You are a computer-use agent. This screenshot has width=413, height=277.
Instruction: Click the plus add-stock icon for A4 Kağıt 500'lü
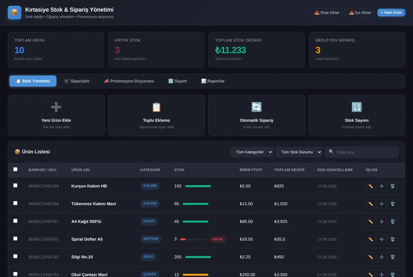click(x=382, y=222)
